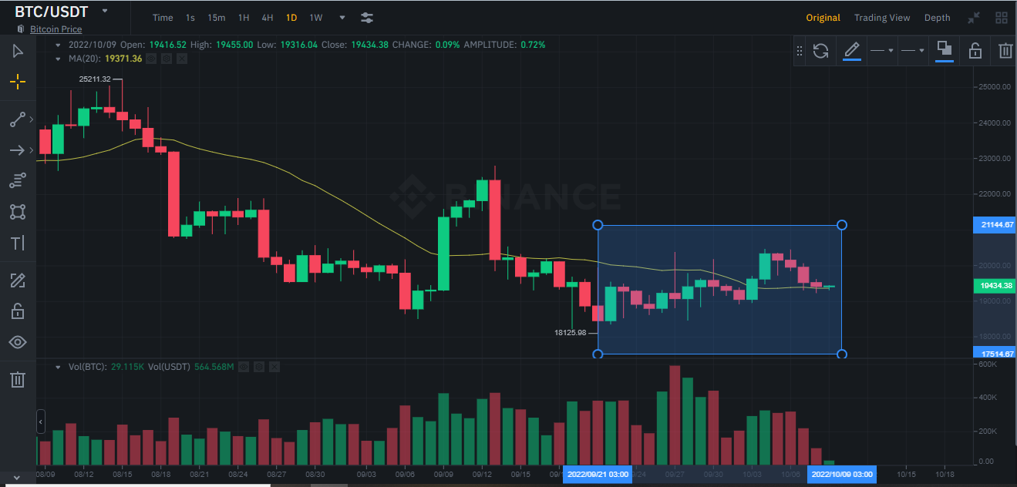
Task: Open the line width dropdown
Action: [x=913, y=51]
